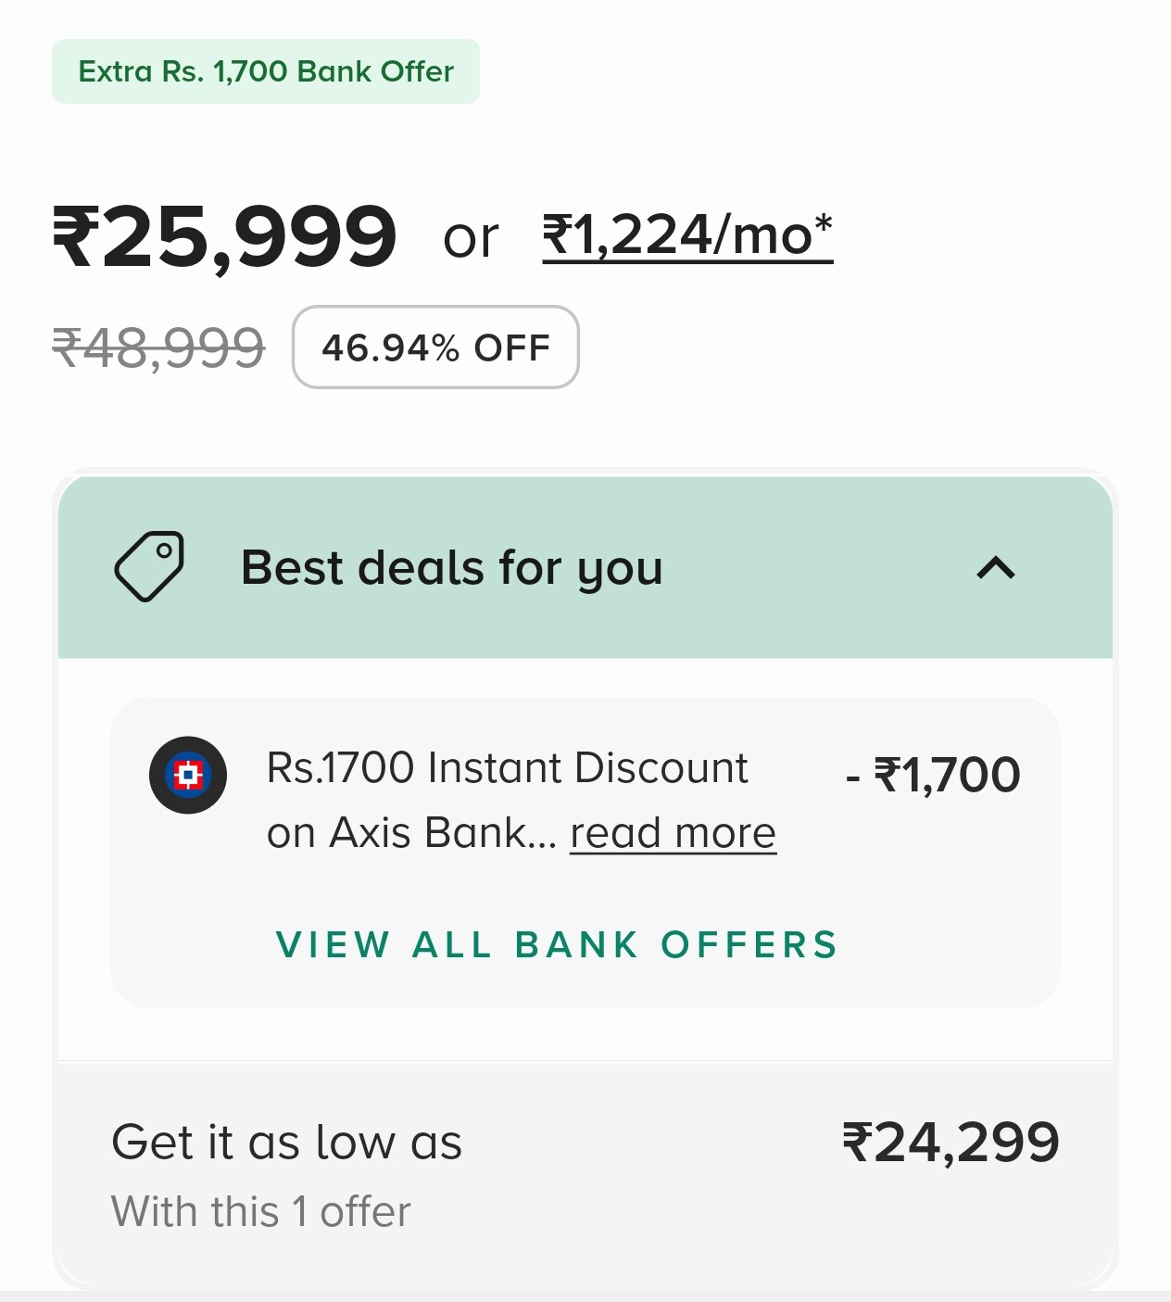
Task: Click the Rs.1700 Instant Discount text
Action: [507, 768]
